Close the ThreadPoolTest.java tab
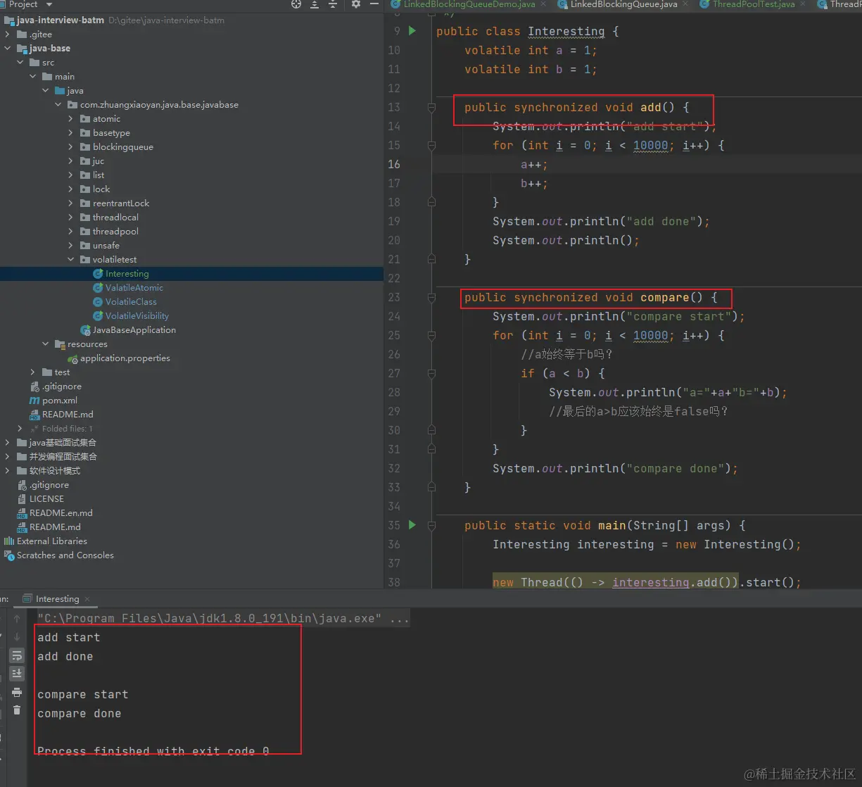Image resolution: width=862 pixels, height=787 pixels. tap(804, 4)
